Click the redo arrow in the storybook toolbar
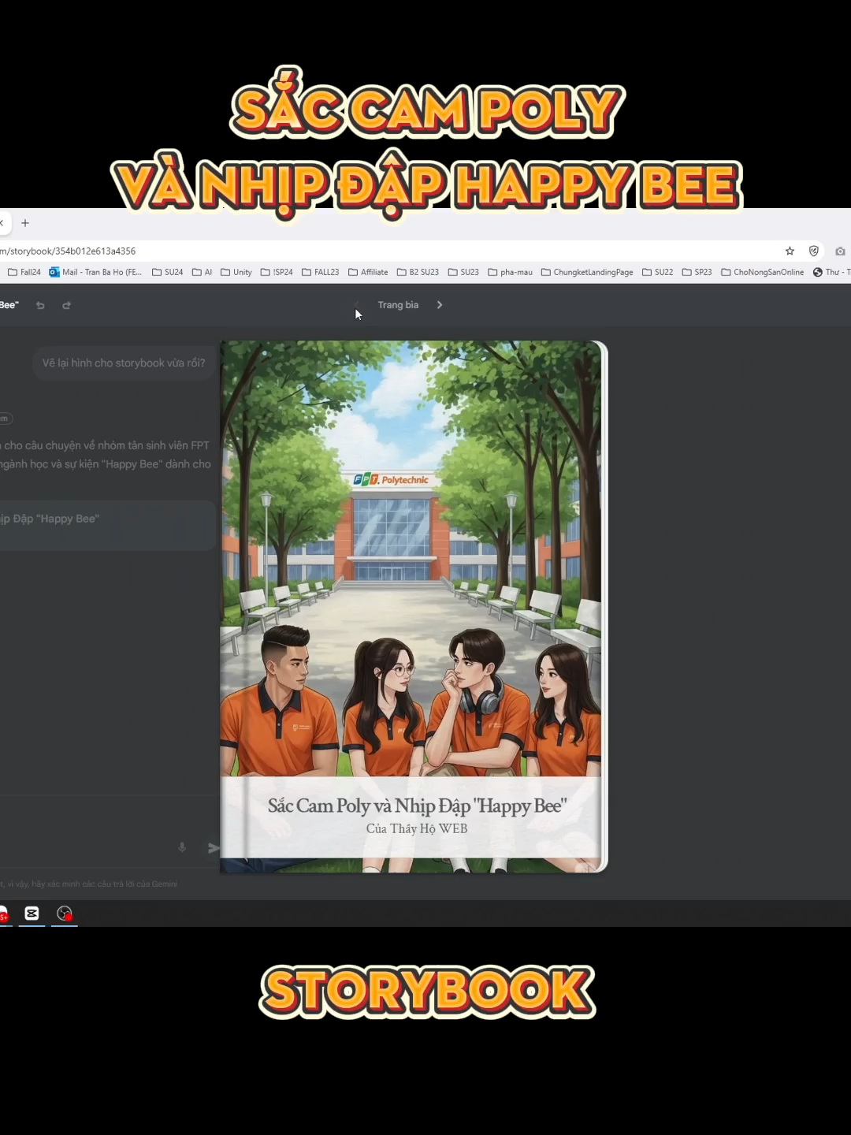This screenshot has height=1135, width=851. pos(66,305)
